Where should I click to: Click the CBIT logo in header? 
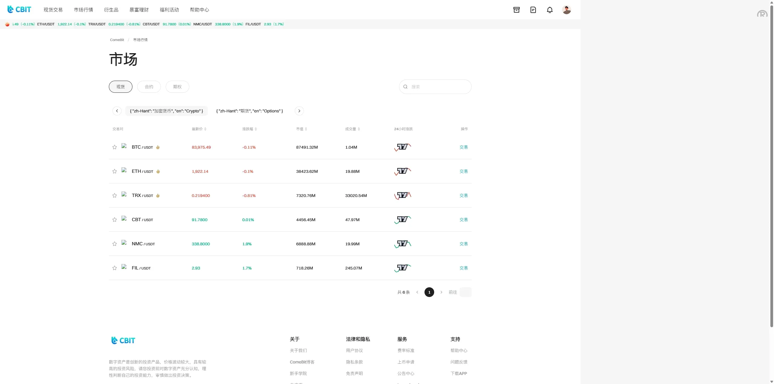click(x=19, y=10)
